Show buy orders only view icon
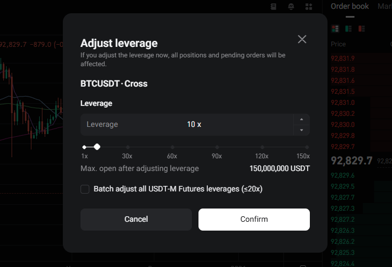The width and height of the screenshot is (392, 267). point(348,28)
